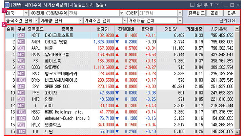Click the 50% badge in the NFLX row
Viewport: 245px width, 136px height.
(21, 125)
